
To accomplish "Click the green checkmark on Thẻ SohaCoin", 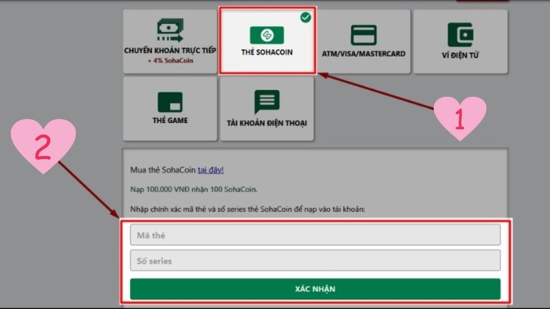I will 305,17.
